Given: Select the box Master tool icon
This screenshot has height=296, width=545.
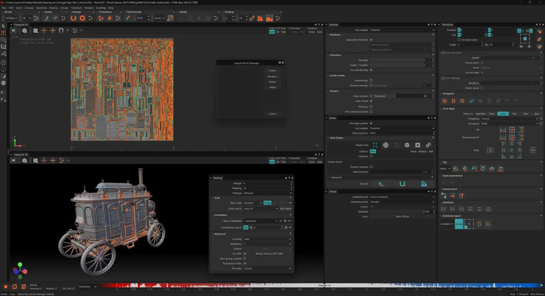Looking at the screenshot, I should pos(407,145).
